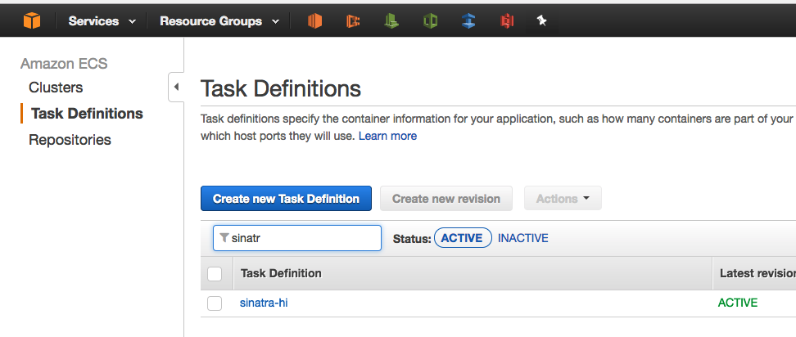Tick the select-all checkbox in table header

(x=215, y=274)
